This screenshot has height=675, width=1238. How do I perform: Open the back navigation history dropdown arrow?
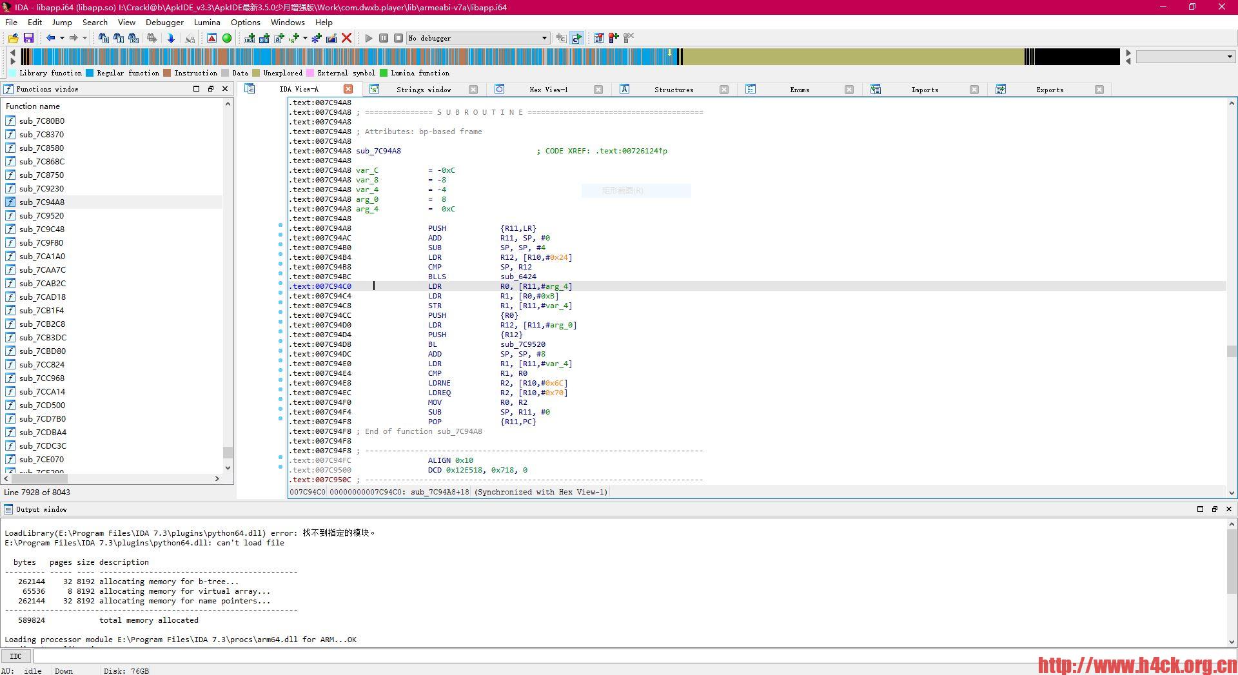(x=61, y=38)
